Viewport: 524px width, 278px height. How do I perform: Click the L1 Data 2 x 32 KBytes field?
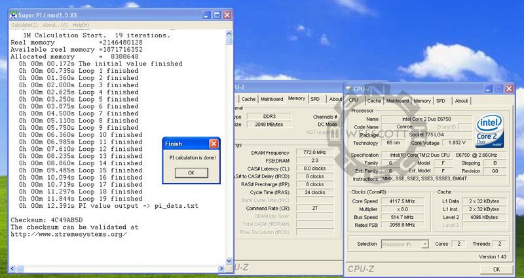[484, 201]
